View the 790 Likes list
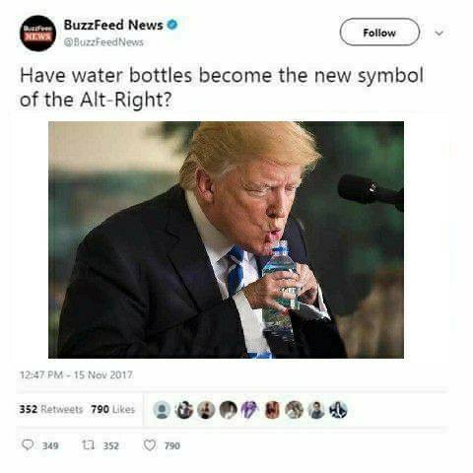The height and width of the screenshot is (473, 473). pos(113,409)
